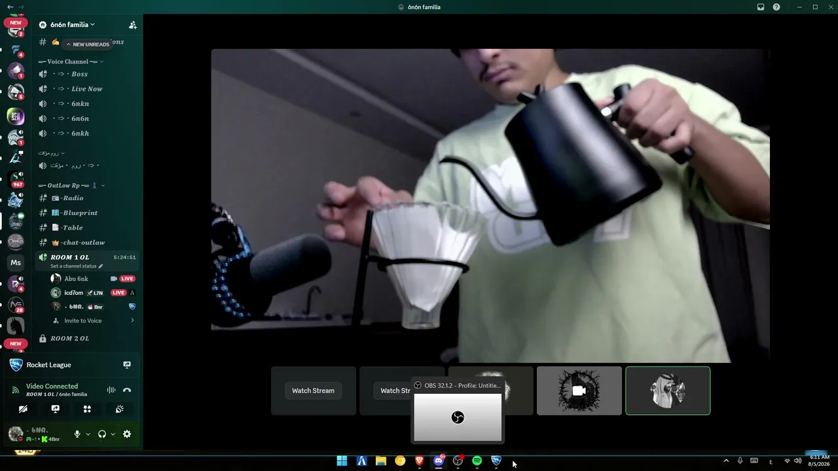Jump to New Unreads in channel list

(x=87, y=44)
